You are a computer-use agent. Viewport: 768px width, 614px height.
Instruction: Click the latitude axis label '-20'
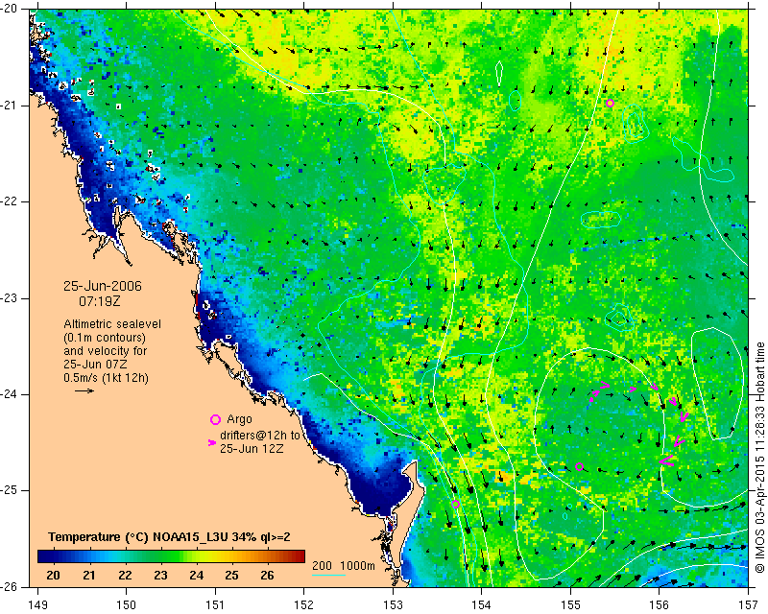10,10
